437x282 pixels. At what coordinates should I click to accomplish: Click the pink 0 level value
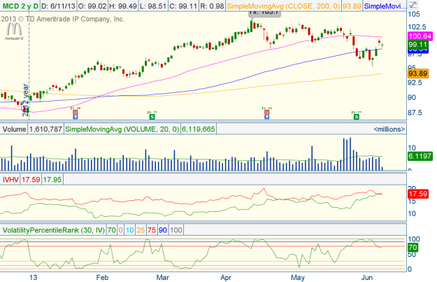(x=120, y=230)
